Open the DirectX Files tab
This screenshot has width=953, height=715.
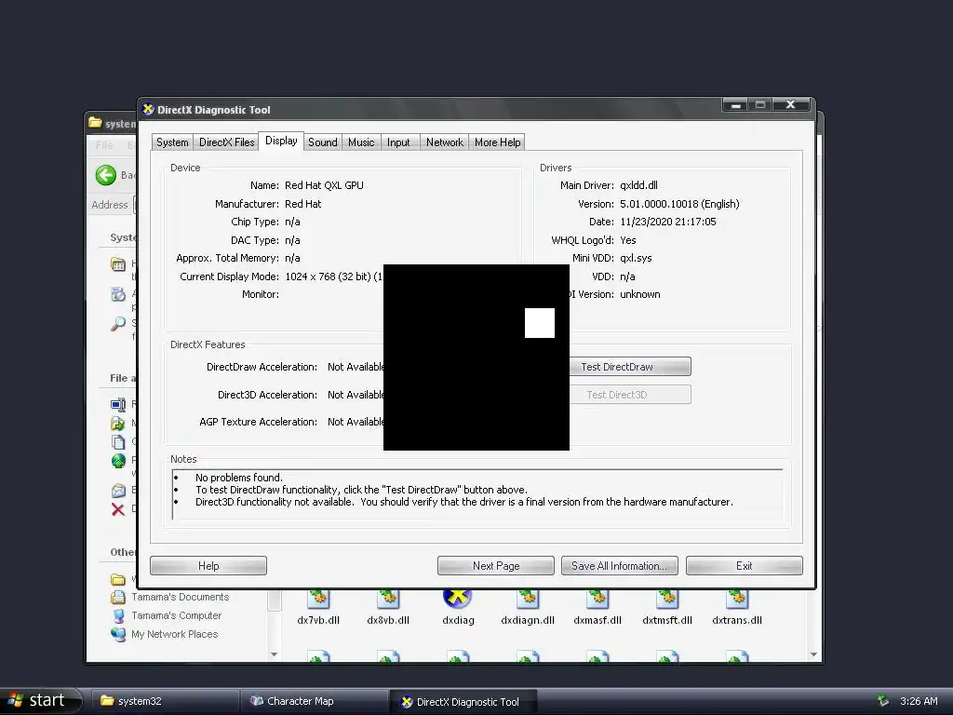pyautogui.click(x=227, y=142)
